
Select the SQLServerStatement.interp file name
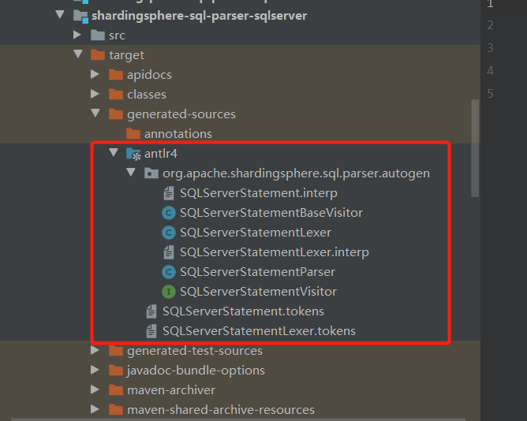(259, 193)
